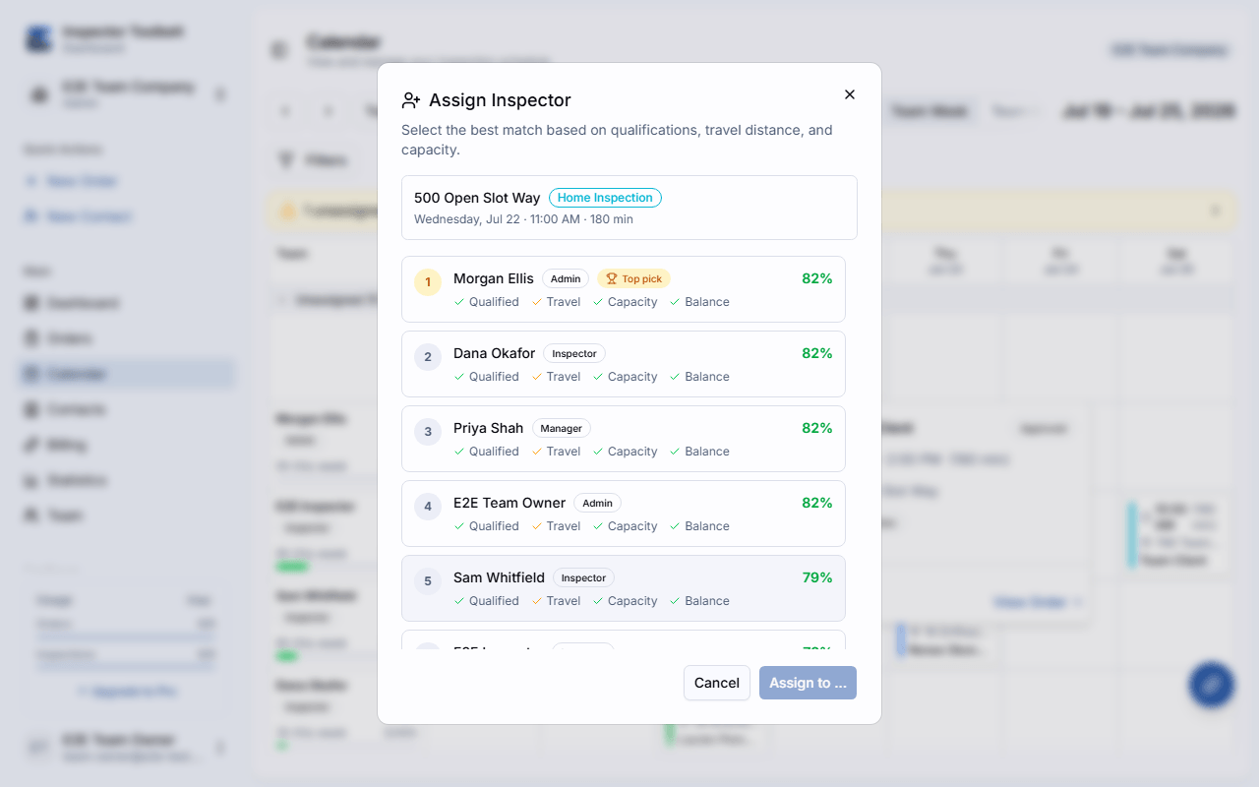
Task: Click the rank 3 circle for Priya Shah
Action: 428,432
